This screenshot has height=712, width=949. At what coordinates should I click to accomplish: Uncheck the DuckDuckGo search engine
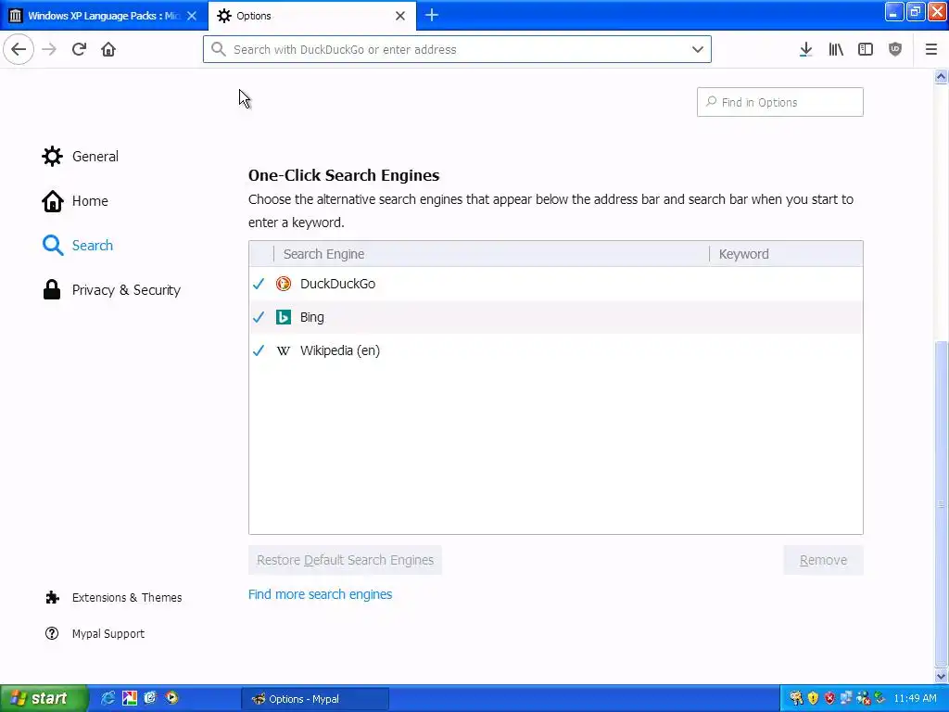259,284
